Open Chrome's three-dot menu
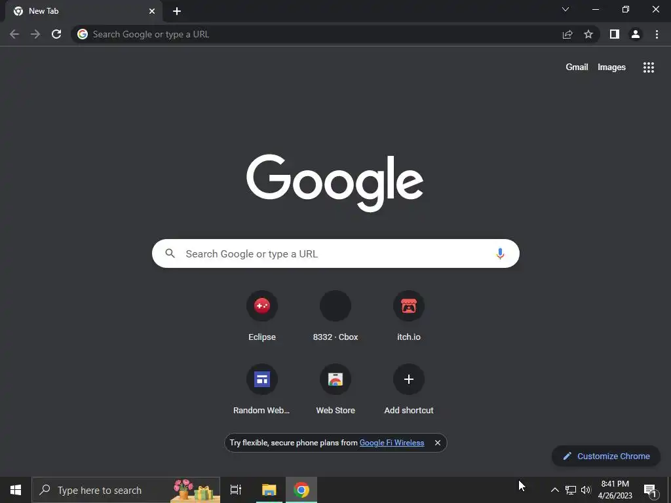671x503 pixels. coord(657,34)
